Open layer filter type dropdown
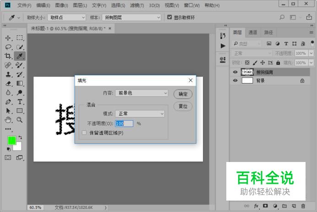The height and width of the screenshot is (212, 317). [246, 44]
